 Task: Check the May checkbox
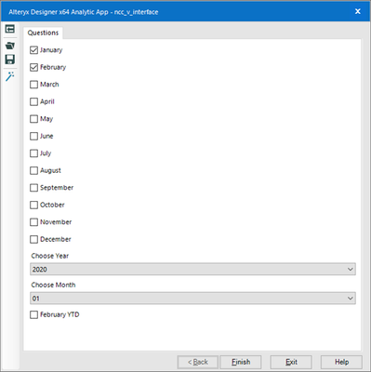33,119
